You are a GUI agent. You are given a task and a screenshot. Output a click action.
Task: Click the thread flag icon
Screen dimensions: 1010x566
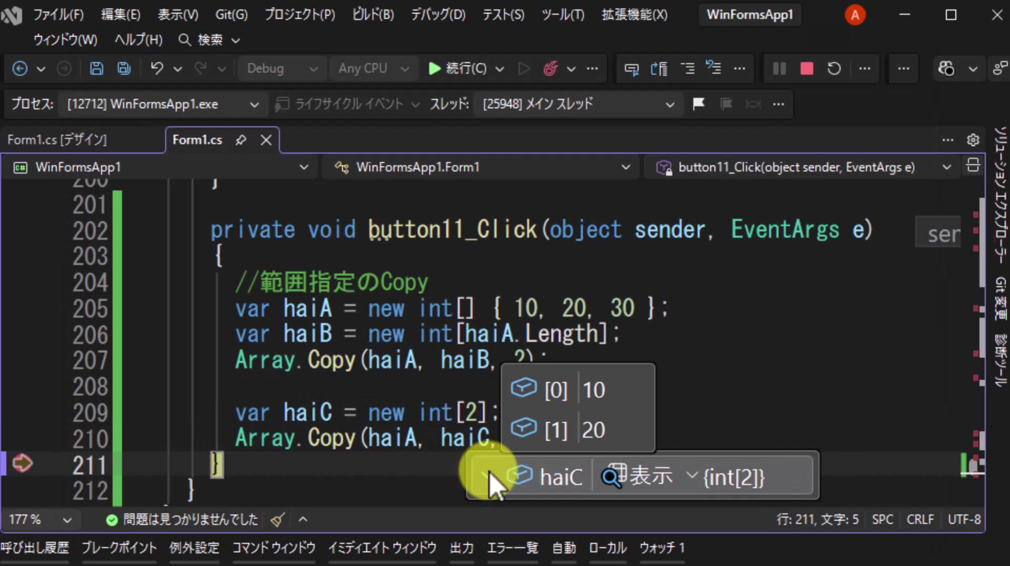coord(699,104)
